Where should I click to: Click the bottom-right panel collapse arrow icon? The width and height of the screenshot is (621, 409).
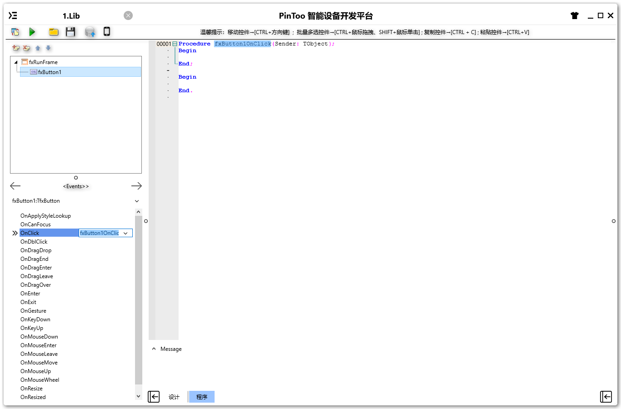tap(606, 397)
